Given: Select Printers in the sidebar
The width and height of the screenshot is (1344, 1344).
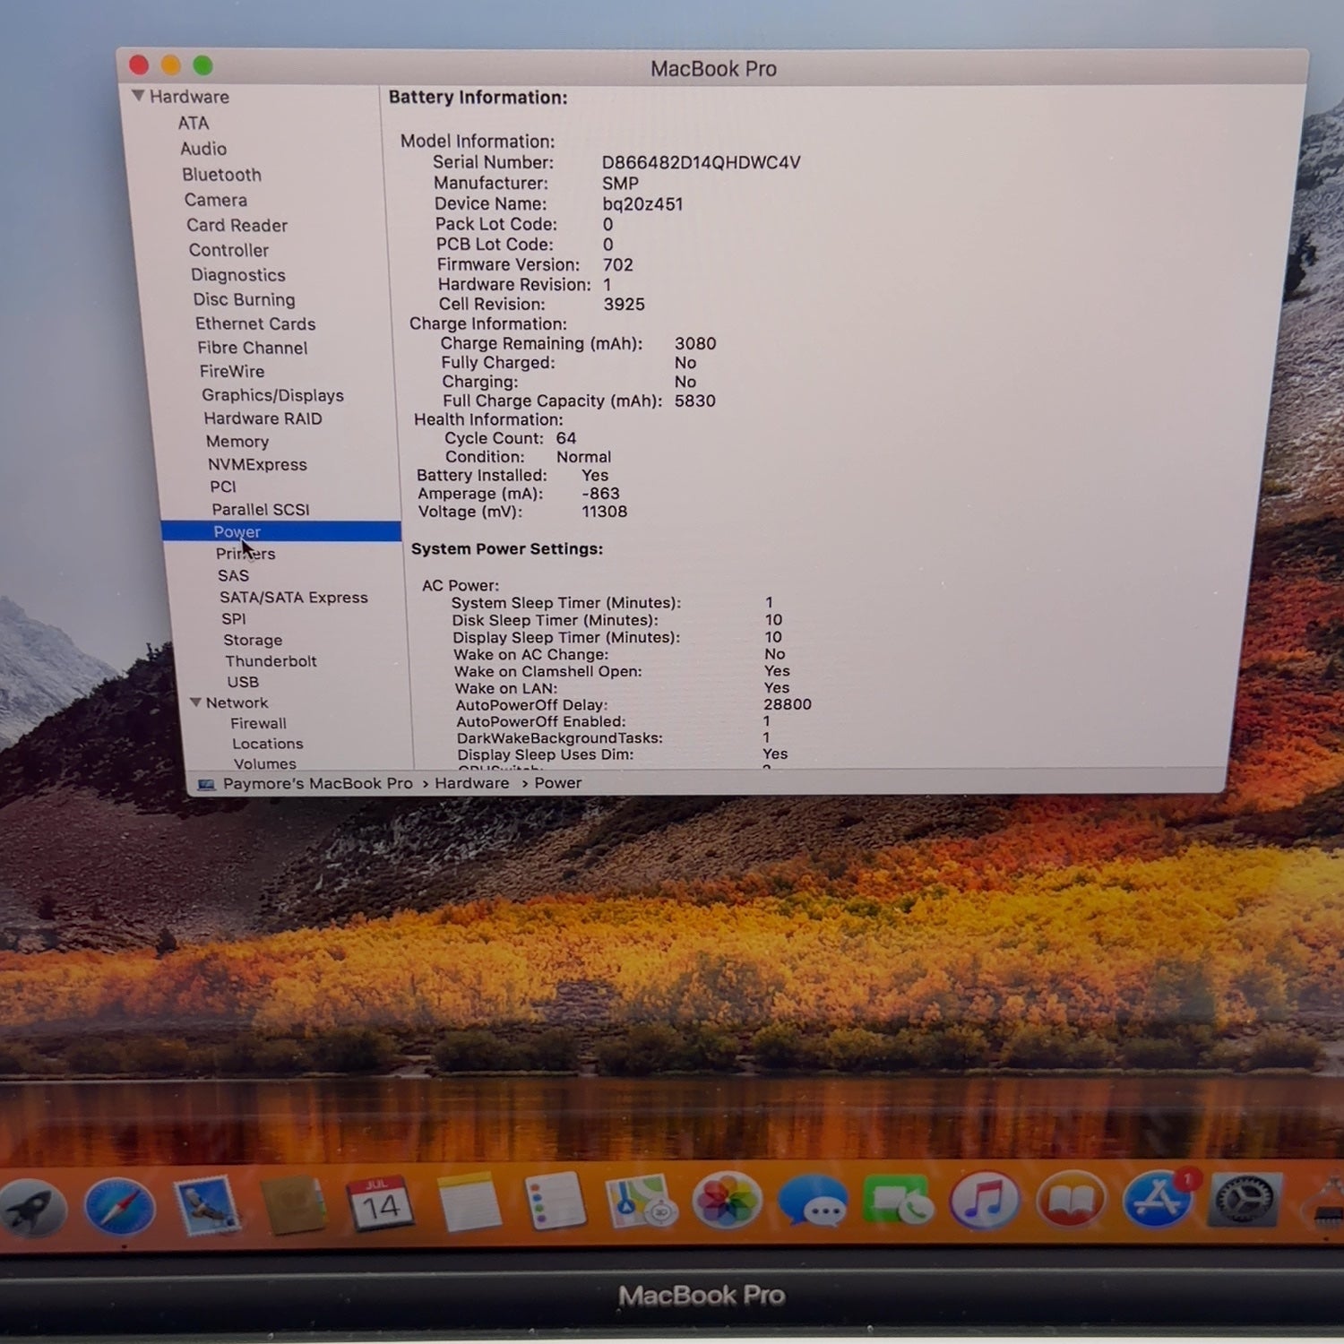Looking at the screenshot, I should [246, 554].
